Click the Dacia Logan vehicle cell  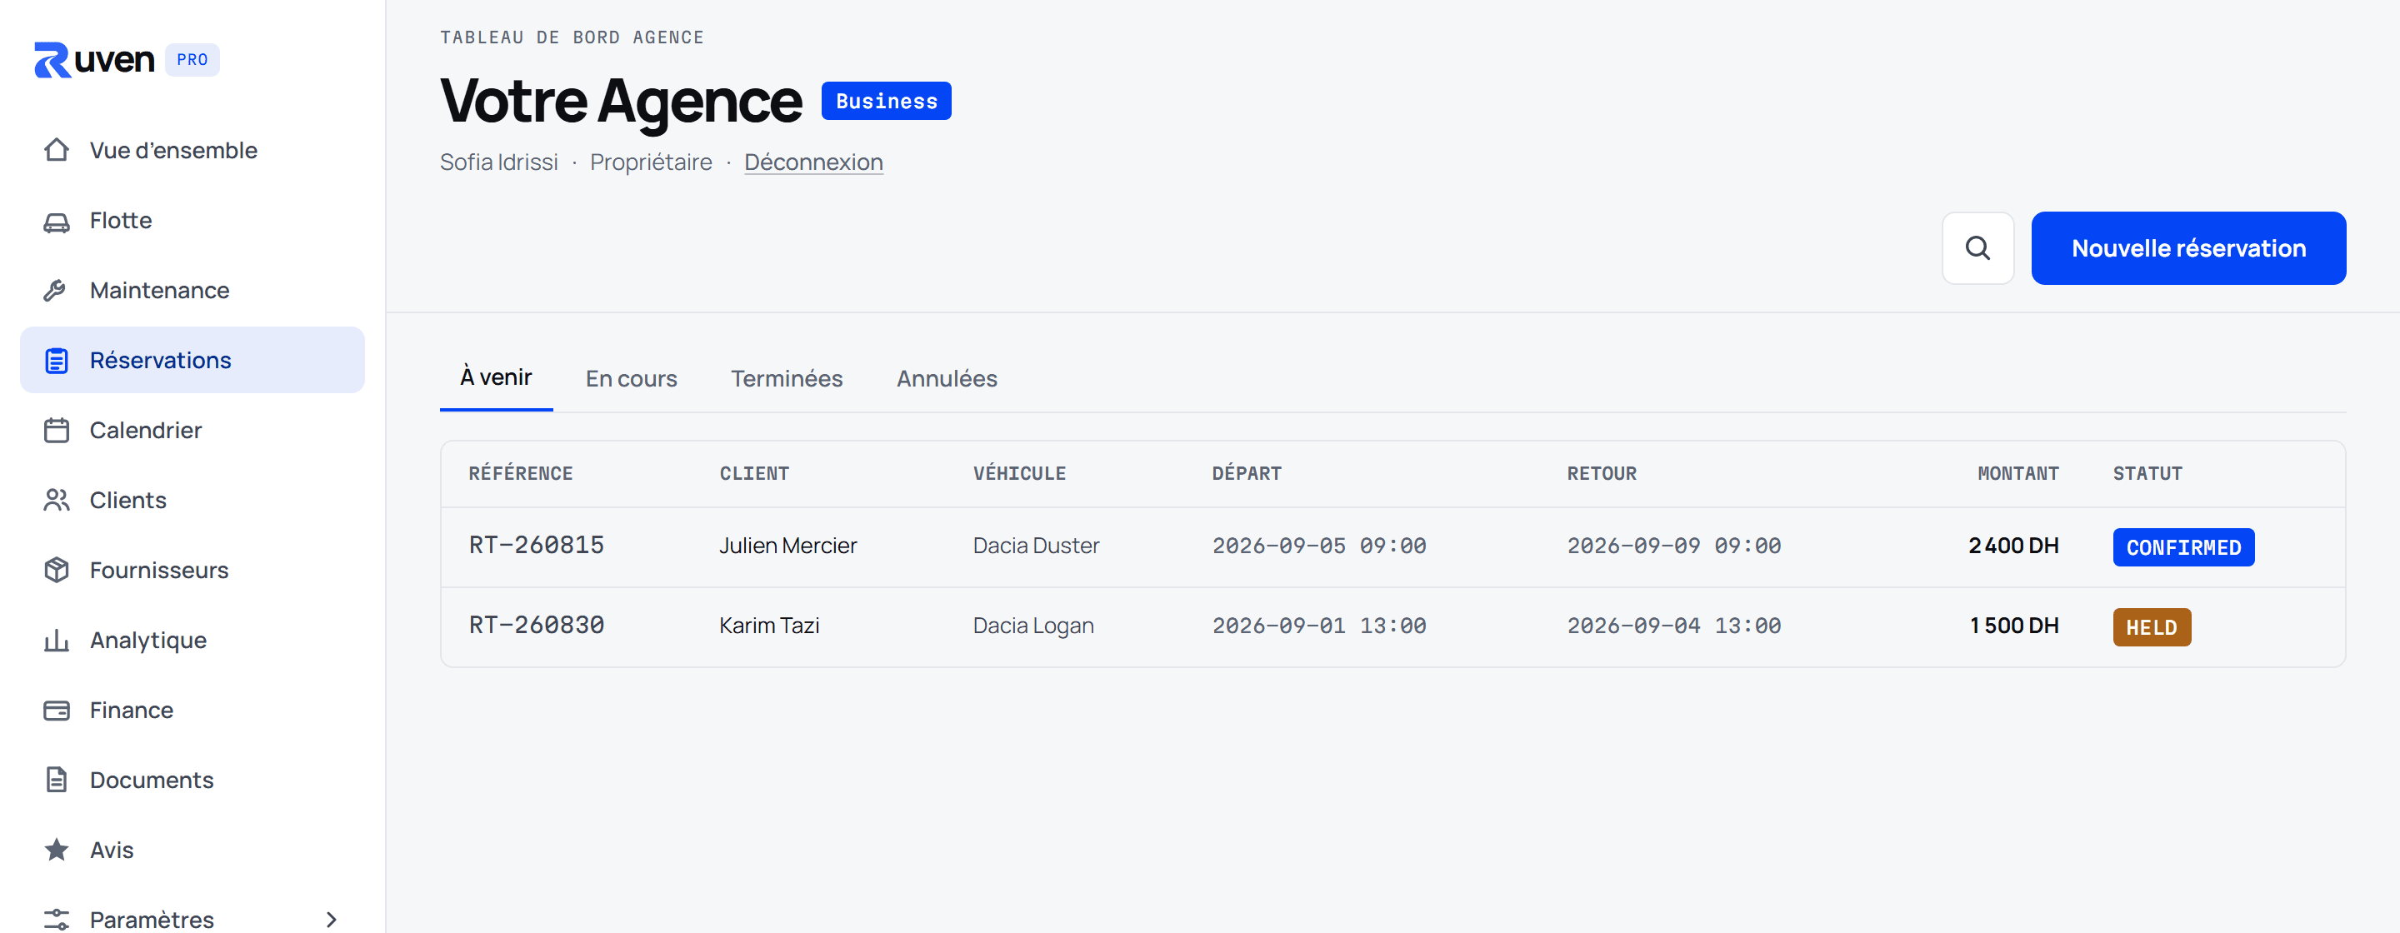click(1033, 626)
